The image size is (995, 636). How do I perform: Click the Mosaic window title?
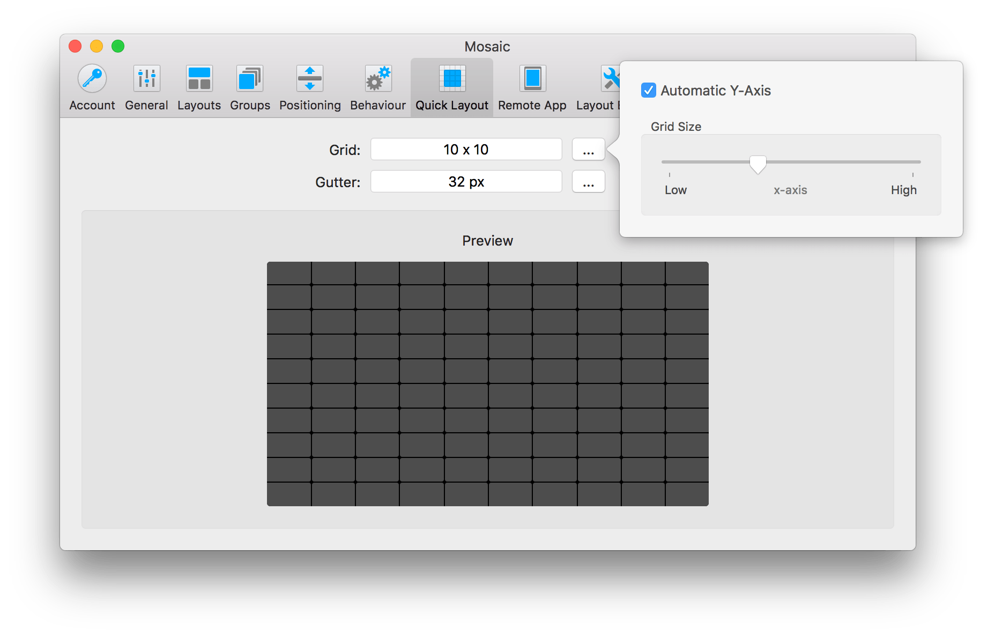pos(487,47)
